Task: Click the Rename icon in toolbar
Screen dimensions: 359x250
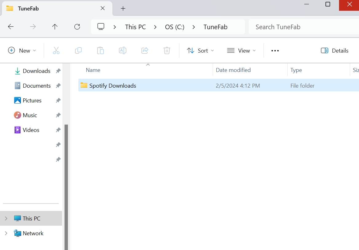Action: (123, 50)
